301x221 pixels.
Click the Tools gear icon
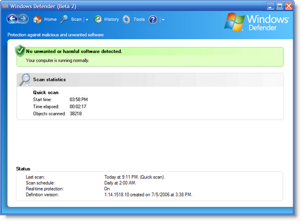tap(127, 19)
